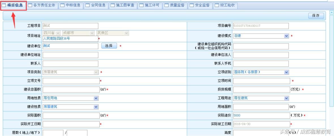The height and width of the screenshot is (136, 334).
Task: Focus the 建设总面积 input field
Action: 71,90
